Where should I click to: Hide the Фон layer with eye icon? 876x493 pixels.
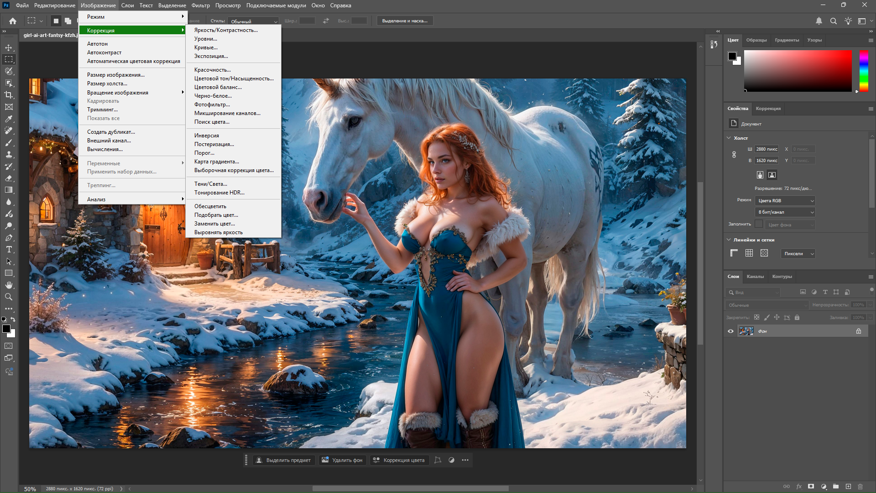[x=730, y=331]
